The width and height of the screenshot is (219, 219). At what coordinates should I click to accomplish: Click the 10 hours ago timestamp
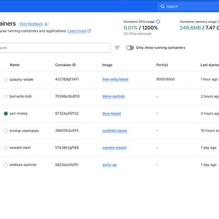[x=210, y=131]
